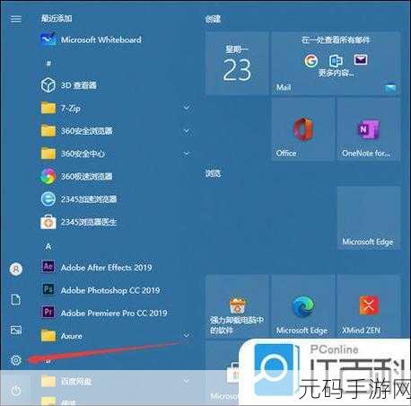Select the 3D 查看器 text label
411x406 pixels.
(79, 85)
